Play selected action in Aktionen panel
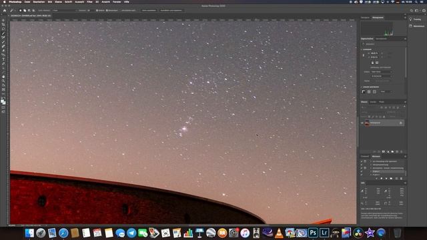This screenshot has height=240, width=427. [386, 179]
